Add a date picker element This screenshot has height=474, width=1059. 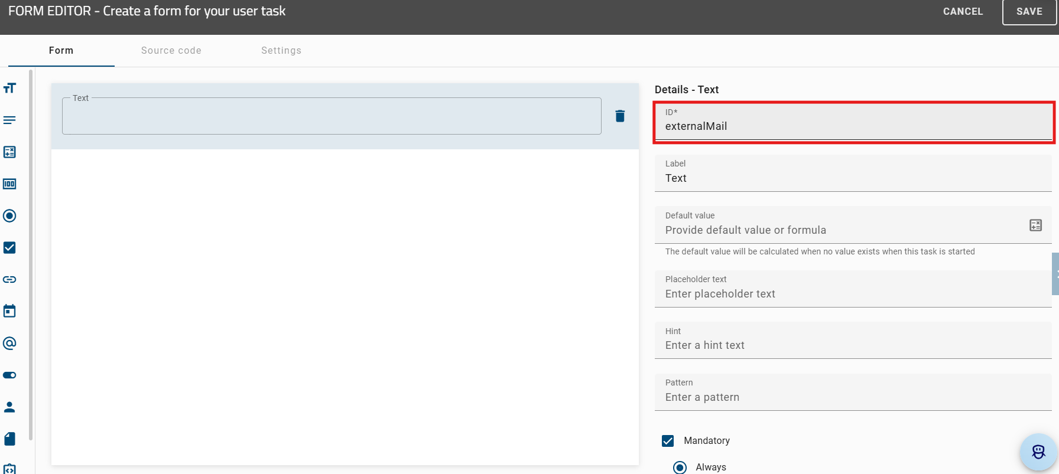[x=9, y=311]
